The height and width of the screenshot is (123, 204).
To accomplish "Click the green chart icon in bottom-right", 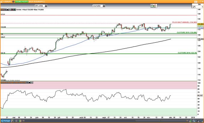I will (190, 121).
